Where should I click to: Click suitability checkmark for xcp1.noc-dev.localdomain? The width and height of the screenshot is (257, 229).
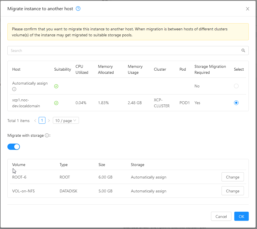tap(56, 103)
